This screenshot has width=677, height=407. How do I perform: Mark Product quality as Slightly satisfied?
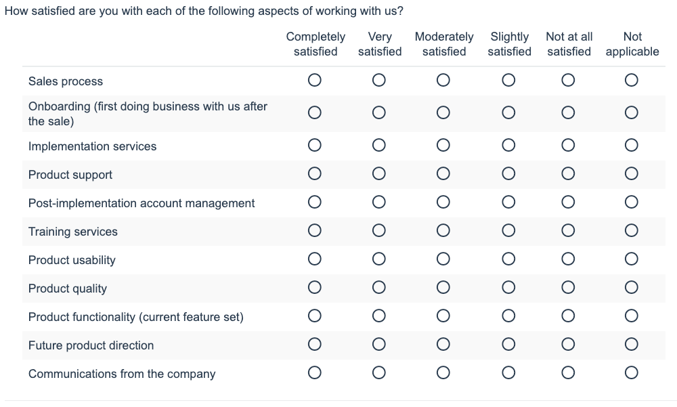pyautogui.click(x=508, y=288)
